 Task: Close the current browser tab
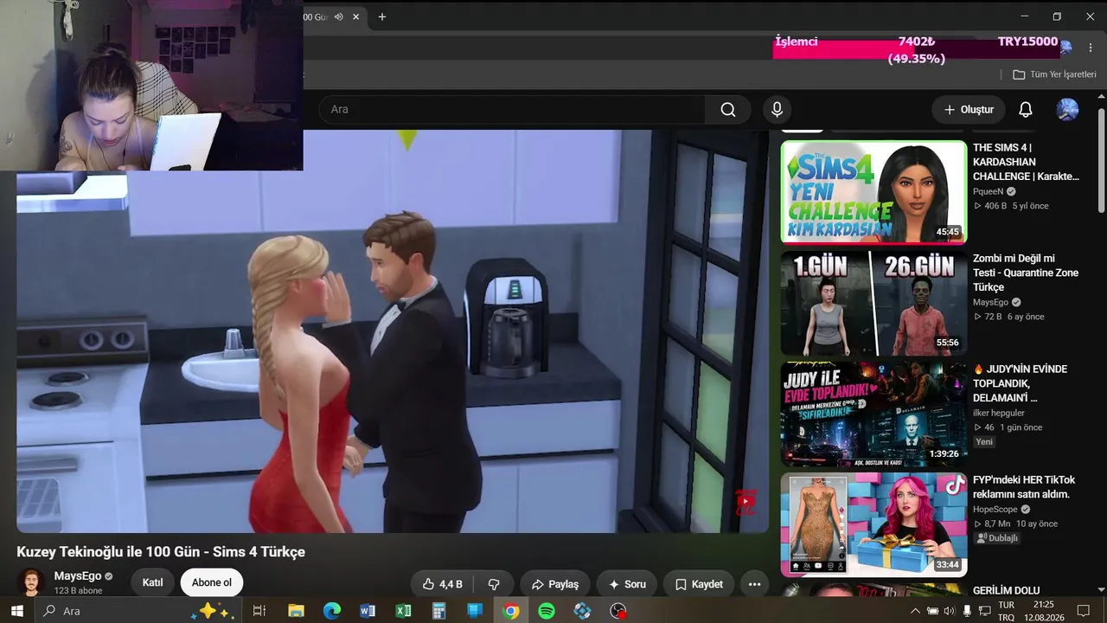click(x=355, y=16)
